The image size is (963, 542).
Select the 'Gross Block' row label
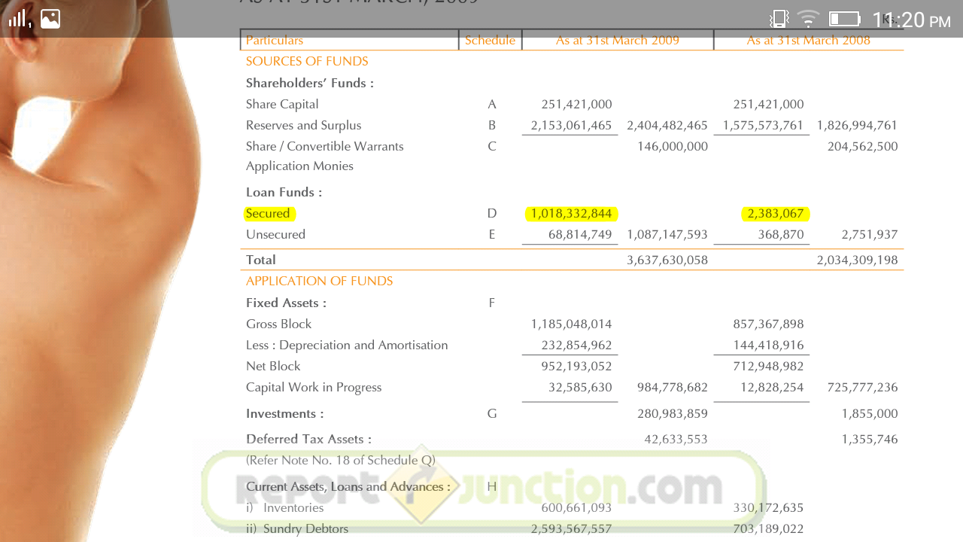[278, 324]
